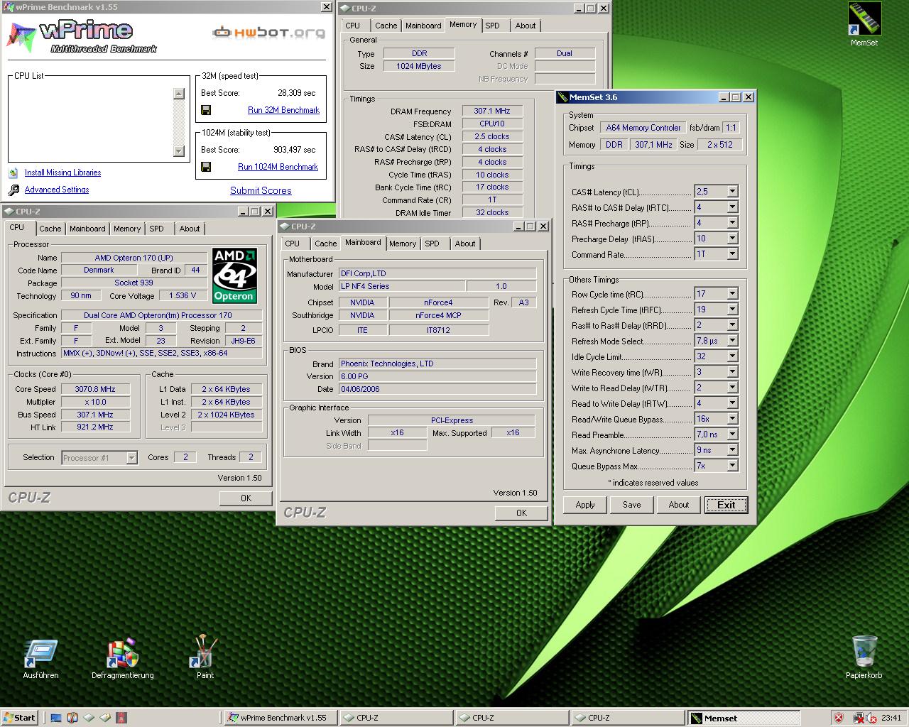
Task: Open Command Rate dropdown in MemSet
Action: pos(732,254)
